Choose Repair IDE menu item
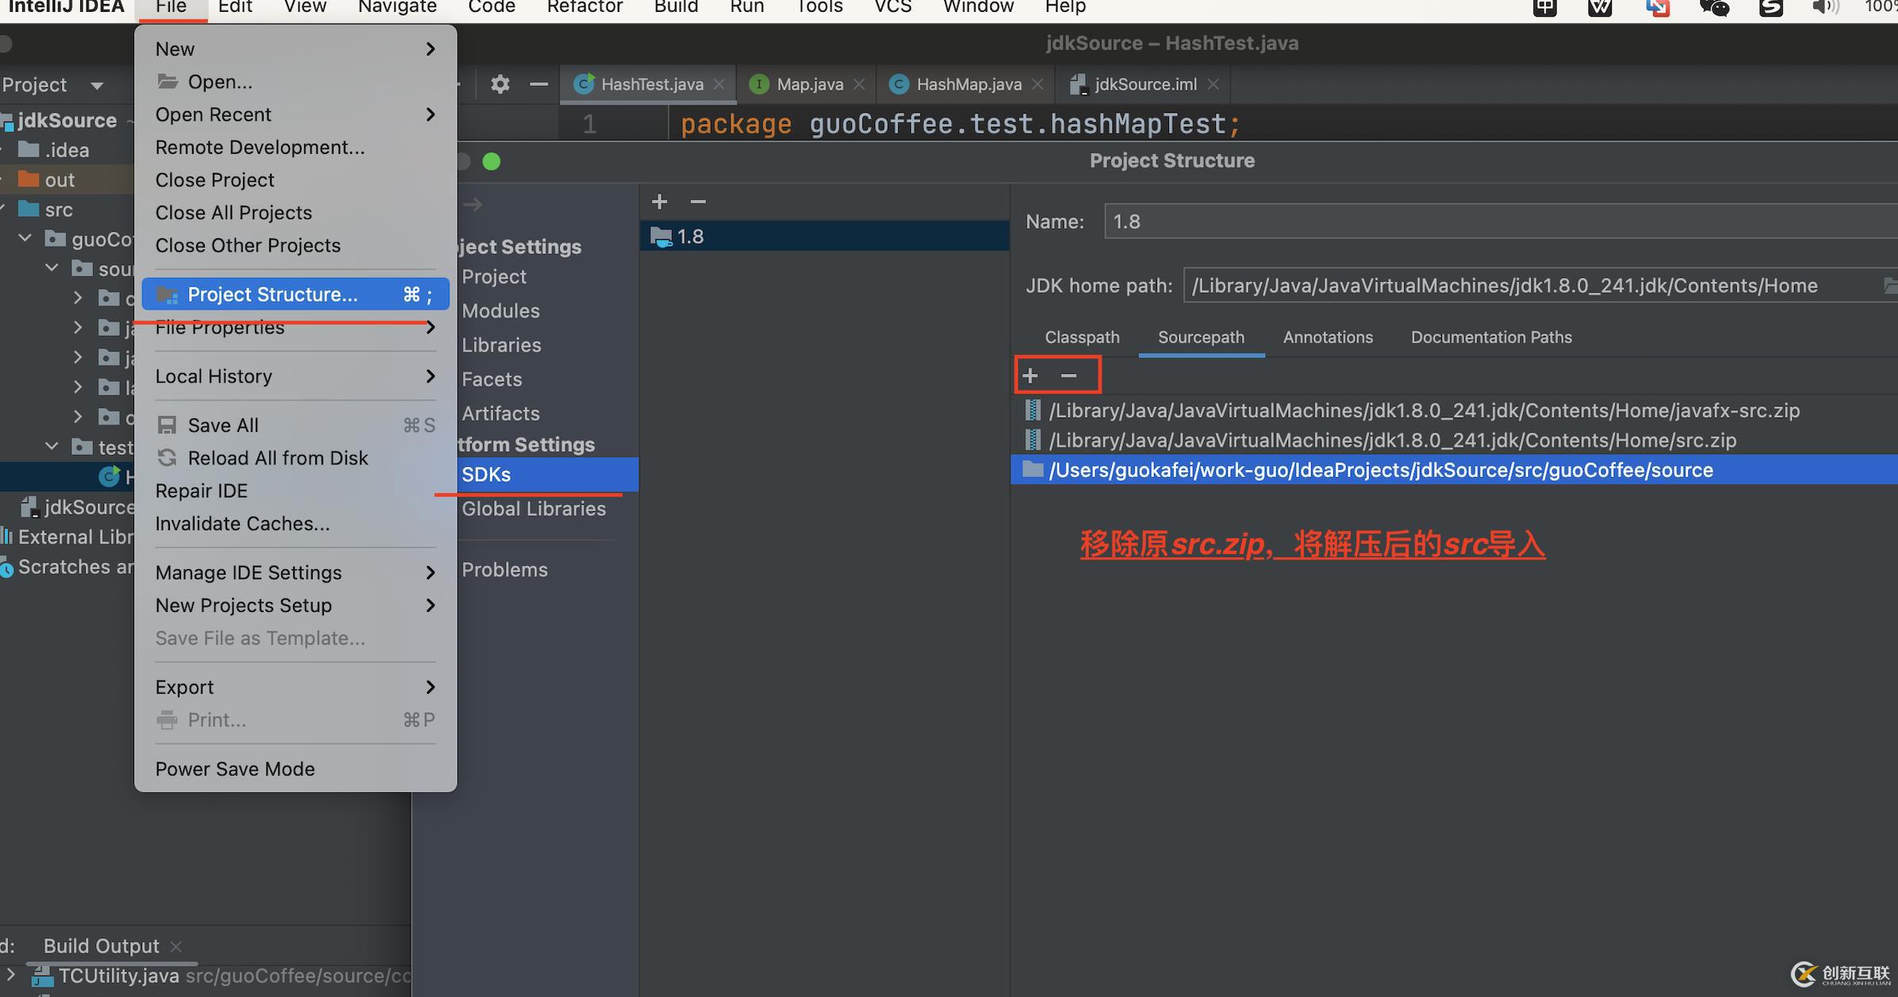Screen dimensions: 1898x997 295,491
